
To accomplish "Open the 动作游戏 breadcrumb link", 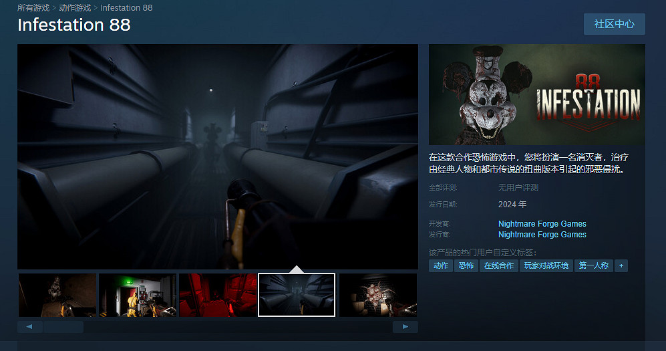I will [x=75, y=8].
